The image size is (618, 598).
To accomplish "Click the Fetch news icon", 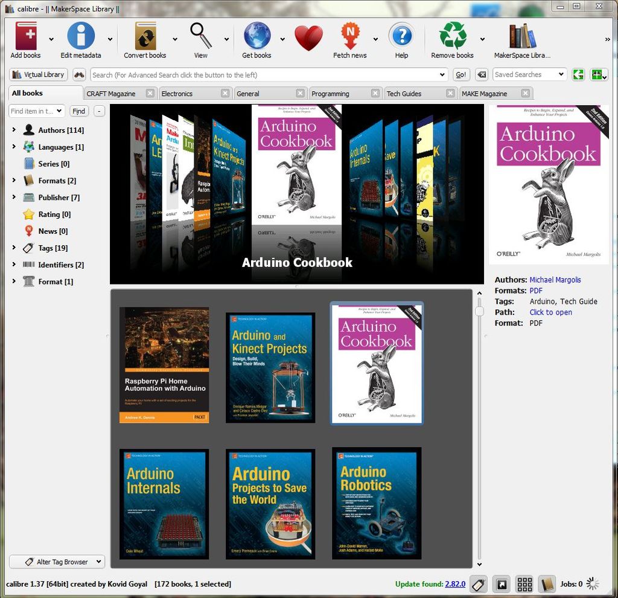I will tap(351, 36).
